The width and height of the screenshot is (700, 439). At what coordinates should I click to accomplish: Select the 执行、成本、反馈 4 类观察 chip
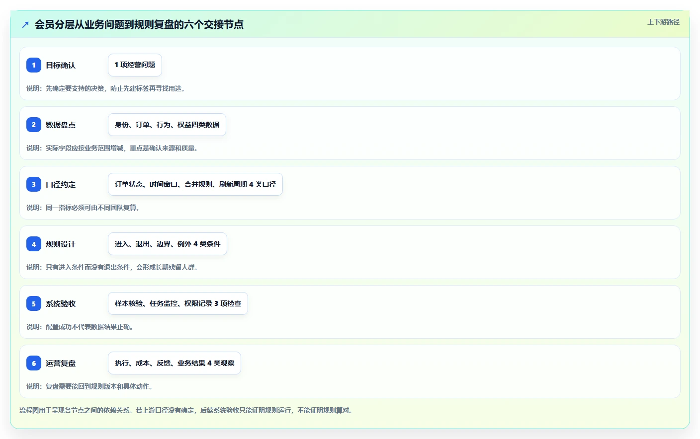(175, 363)
